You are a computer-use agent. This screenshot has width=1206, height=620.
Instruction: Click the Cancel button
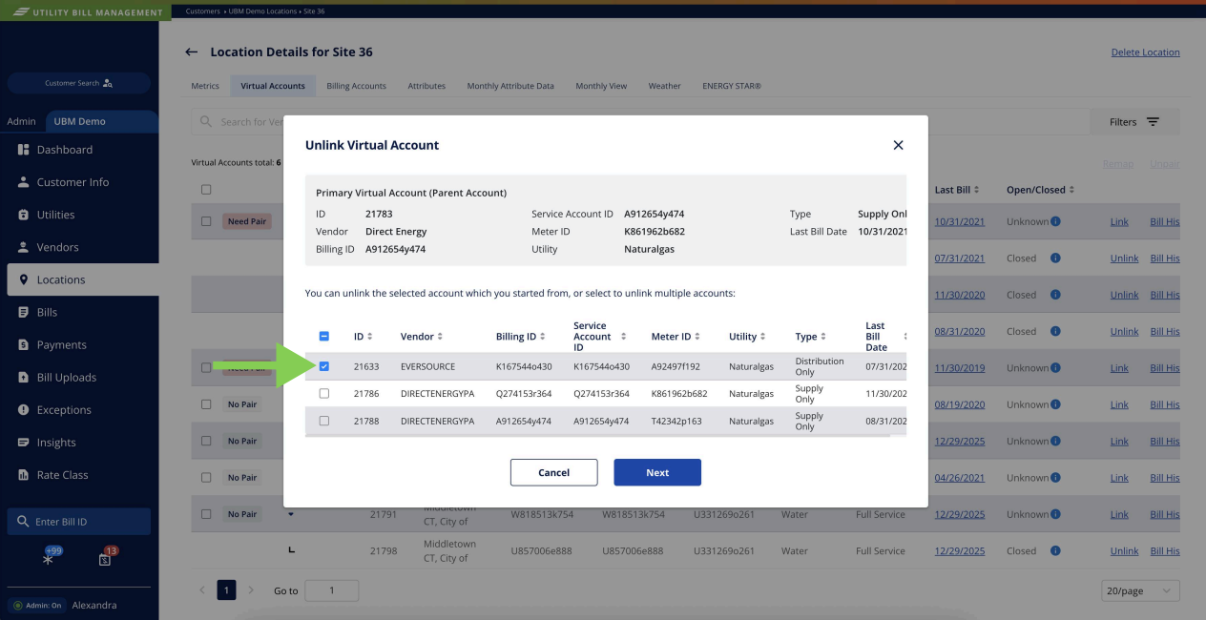553,472
